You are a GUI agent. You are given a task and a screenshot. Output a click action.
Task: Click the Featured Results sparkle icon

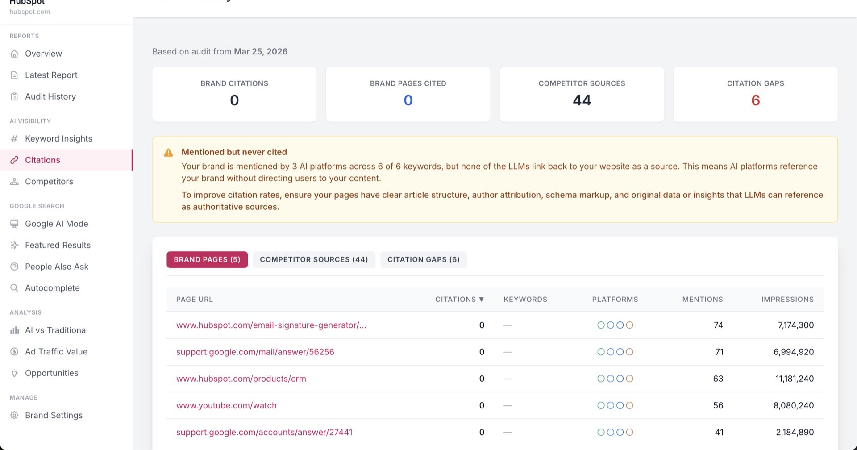(14, 245)
